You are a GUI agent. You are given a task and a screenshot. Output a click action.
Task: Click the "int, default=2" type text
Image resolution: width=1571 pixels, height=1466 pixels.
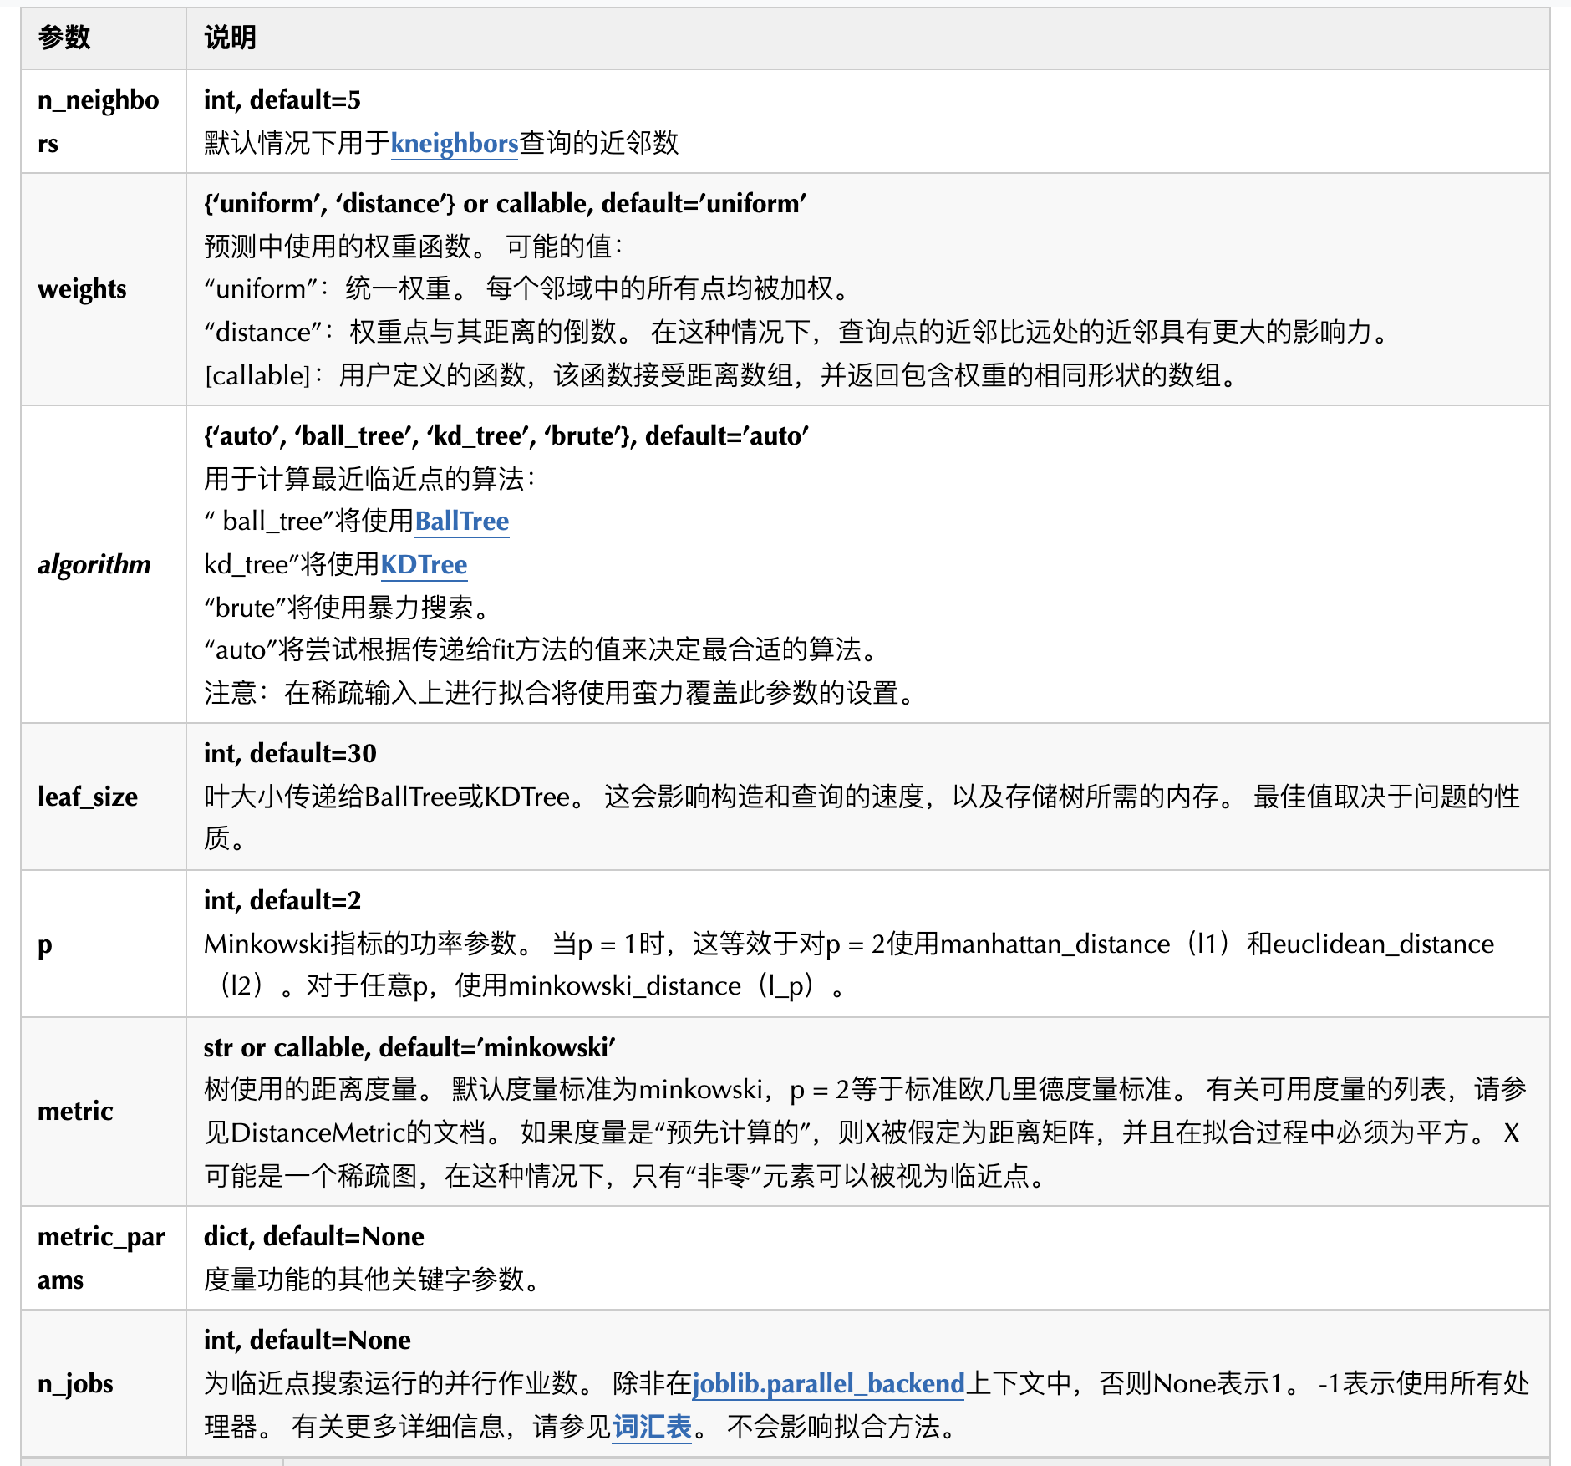pyautogui.click(x=282, y=900)
